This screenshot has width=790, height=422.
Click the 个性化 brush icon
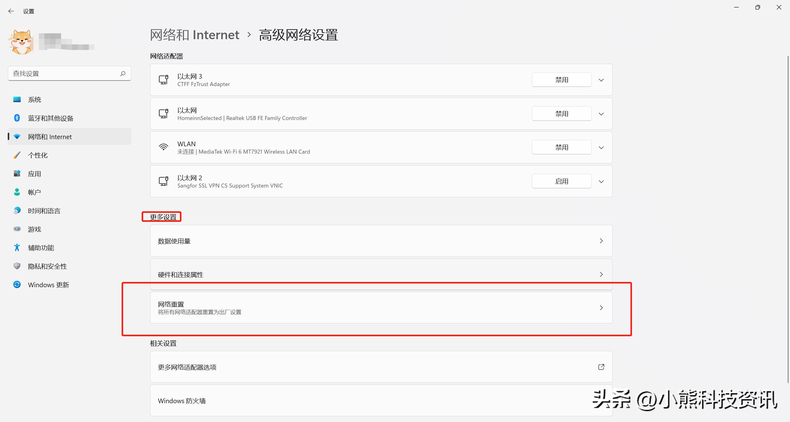click(17, 155)
